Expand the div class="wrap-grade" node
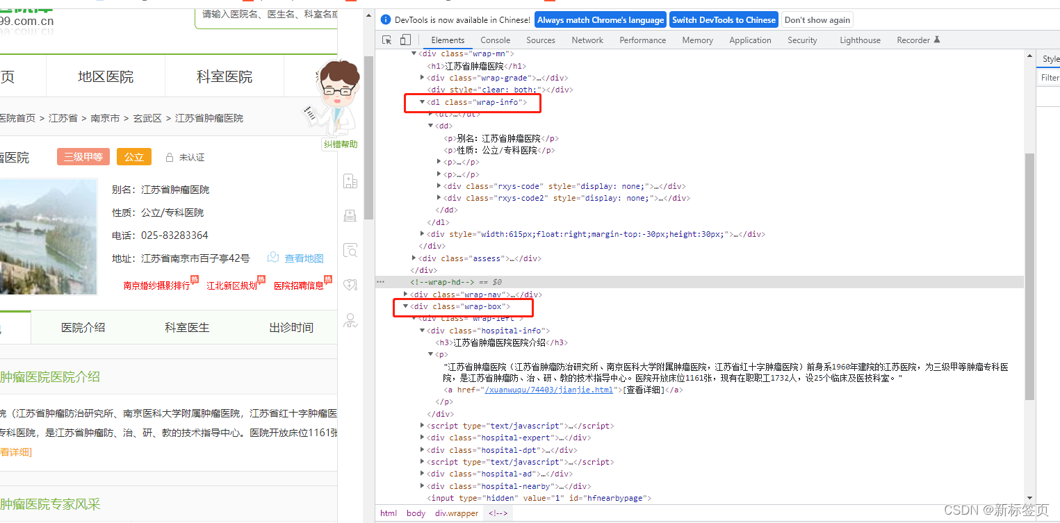1060x523 pixels. tap(423, 78)
